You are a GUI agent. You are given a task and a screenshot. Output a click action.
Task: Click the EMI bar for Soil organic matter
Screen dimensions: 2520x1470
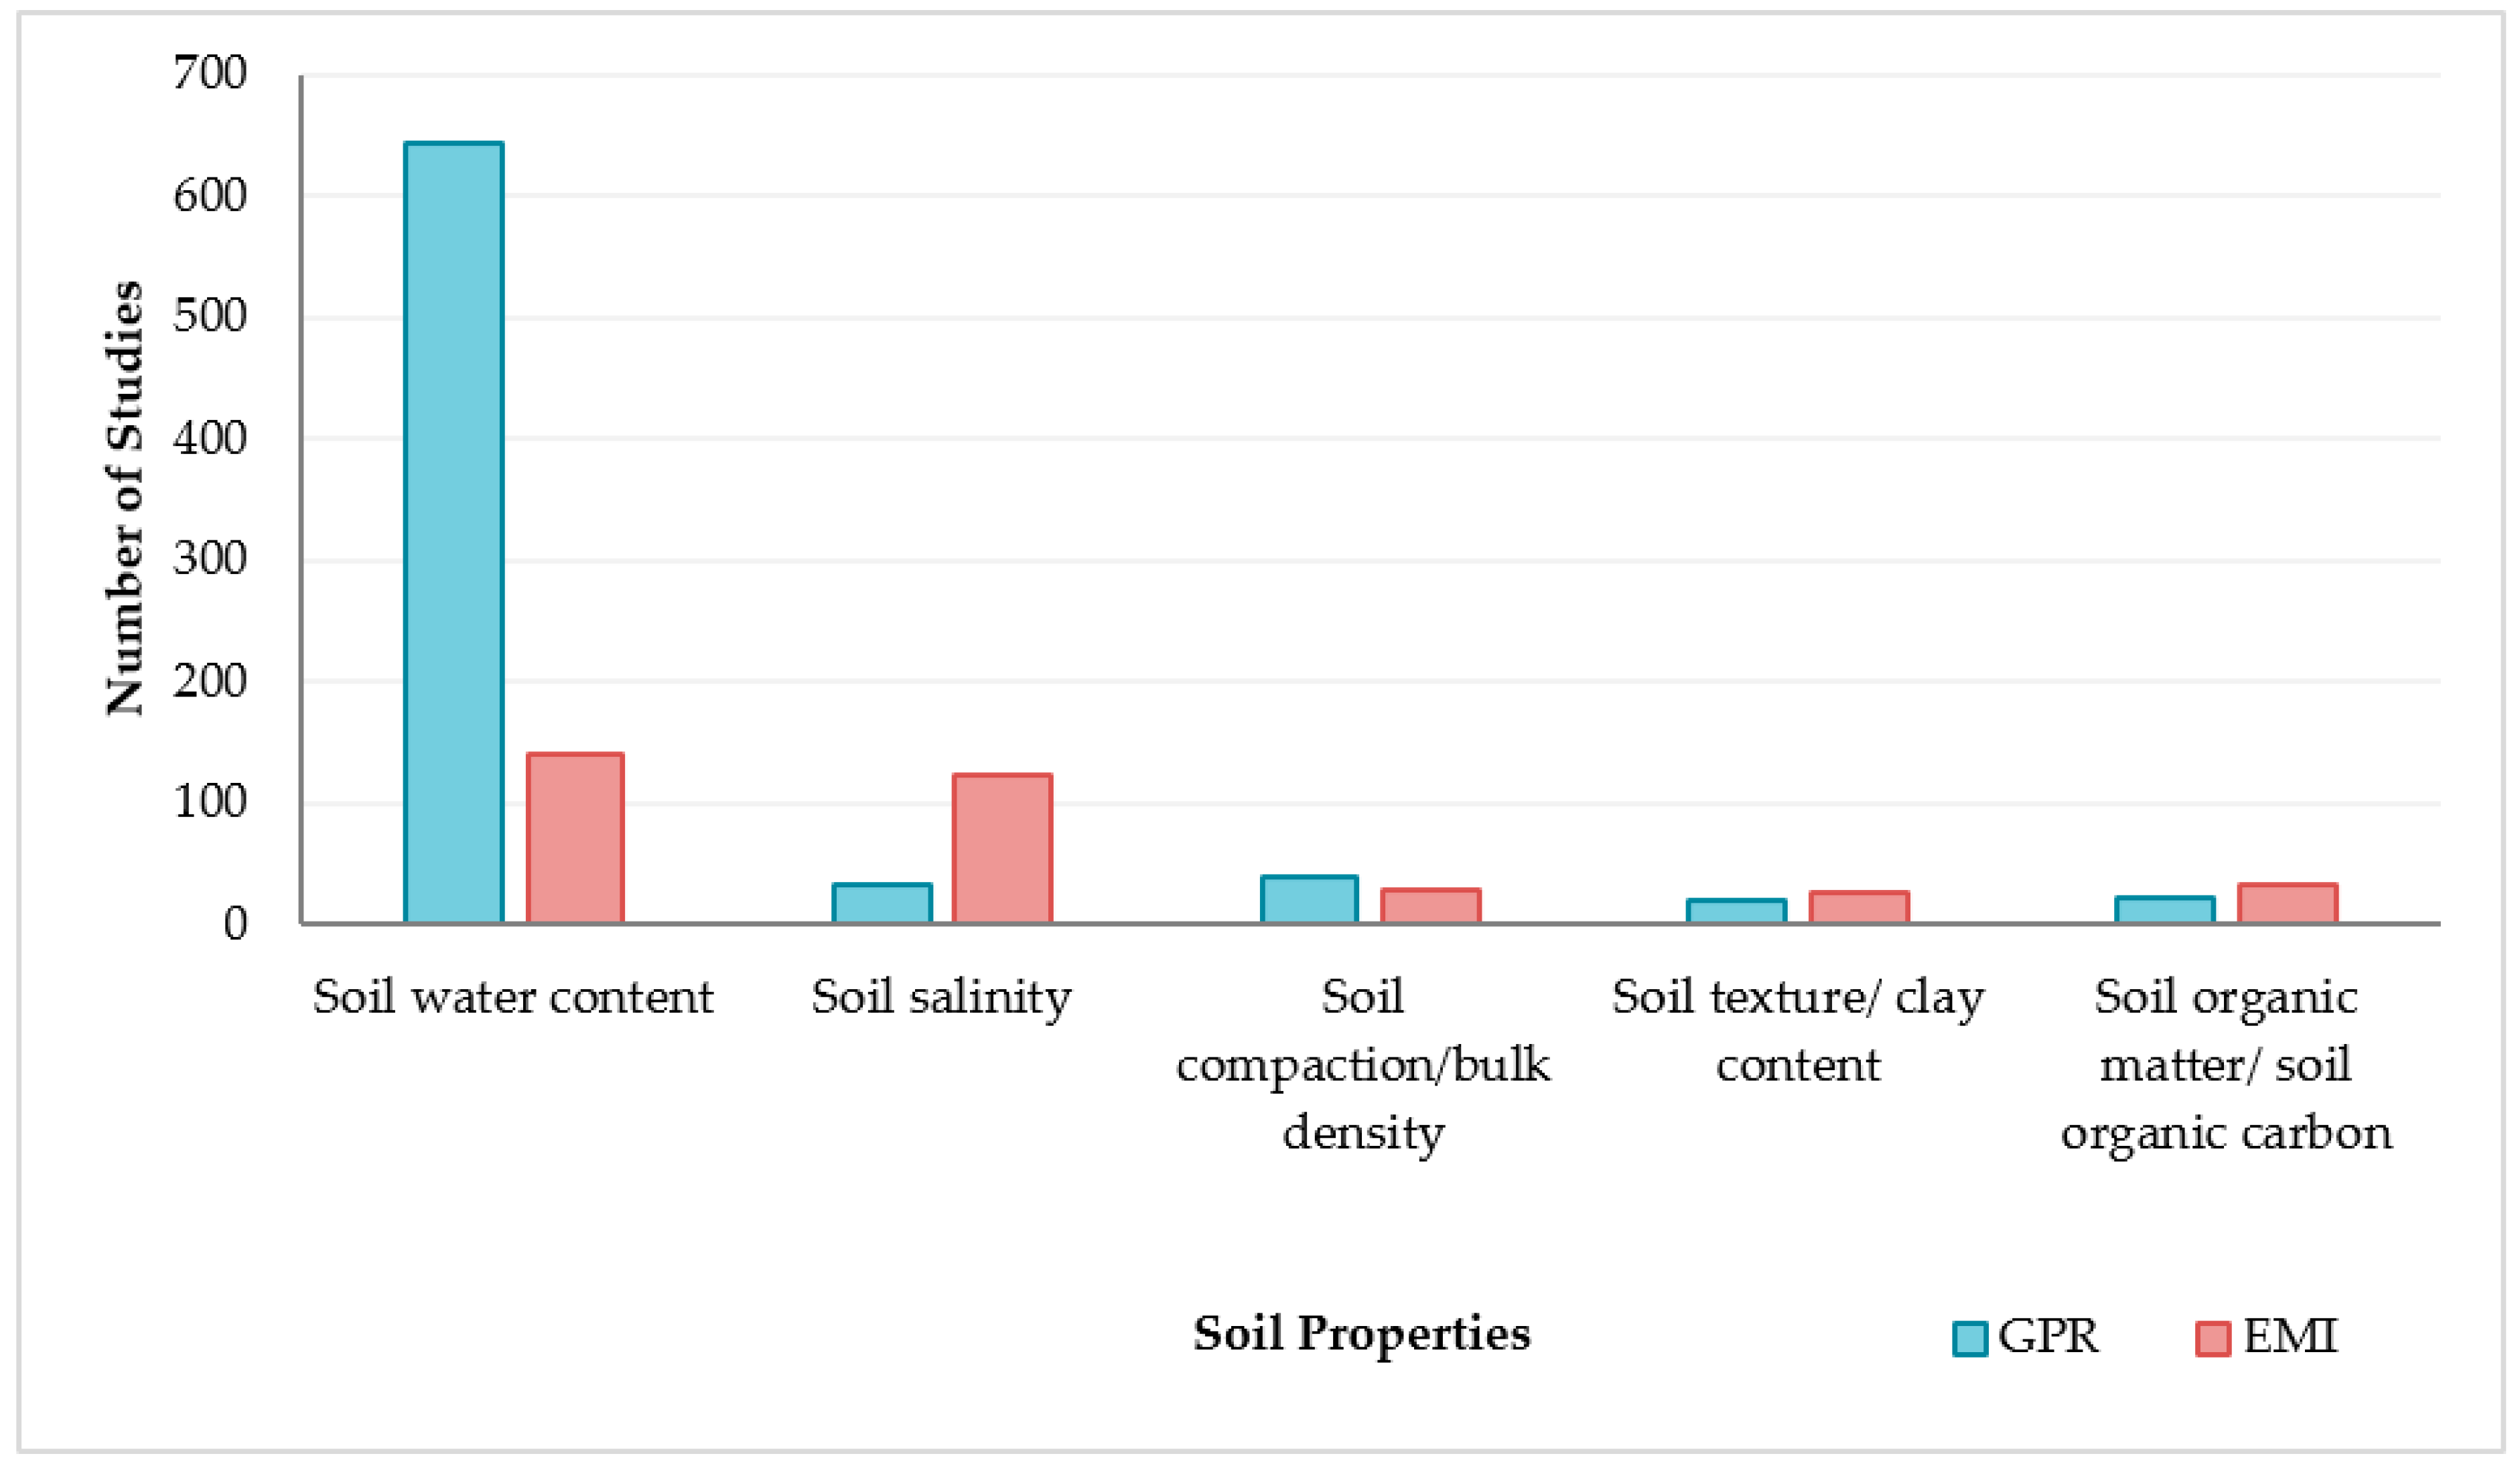click(x=2287, y=903)
